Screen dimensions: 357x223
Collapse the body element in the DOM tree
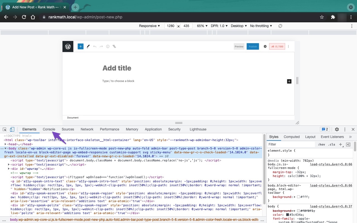tap(5, 149)
